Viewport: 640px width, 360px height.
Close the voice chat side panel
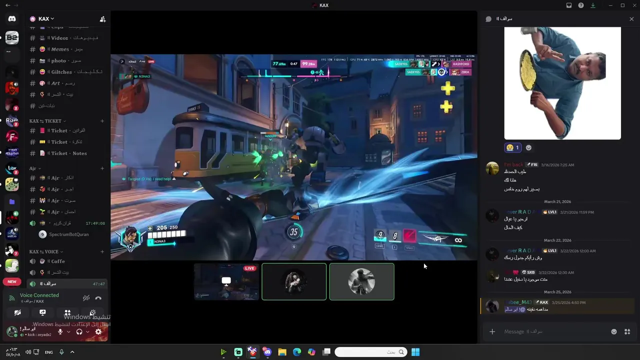pos(631,19)
